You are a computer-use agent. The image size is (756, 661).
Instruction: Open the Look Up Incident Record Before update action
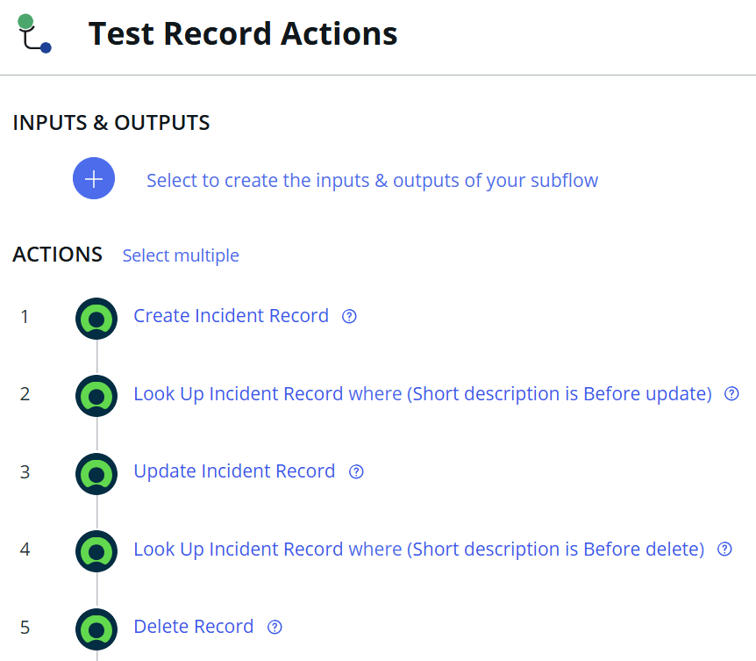click(x=422, y=394)
